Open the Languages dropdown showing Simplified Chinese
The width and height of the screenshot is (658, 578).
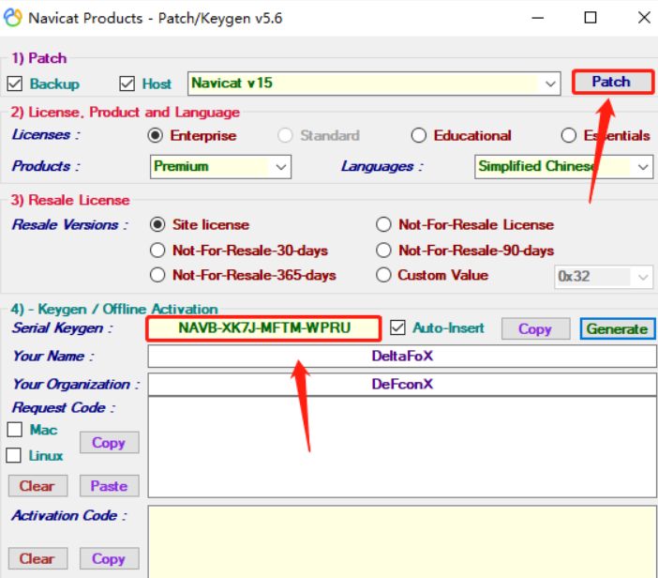tap(563, 167)
